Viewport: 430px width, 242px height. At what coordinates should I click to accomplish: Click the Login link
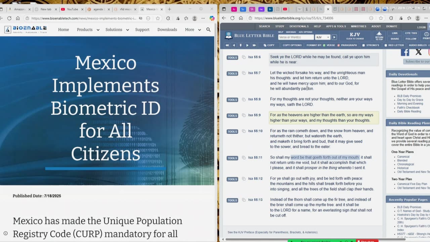421,27
